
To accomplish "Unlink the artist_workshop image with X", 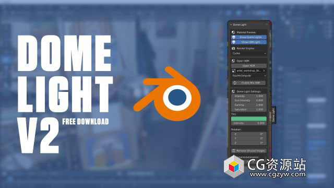I will pyautogui.click(x=264, y=70).
